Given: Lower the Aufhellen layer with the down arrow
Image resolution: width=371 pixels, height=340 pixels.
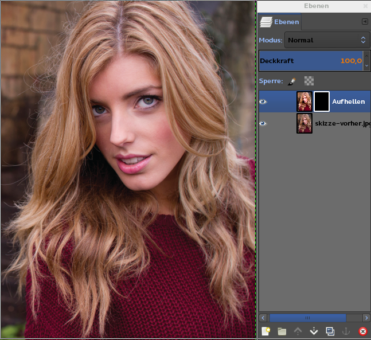Looking at the screenshot, I should tap(314, 331).
